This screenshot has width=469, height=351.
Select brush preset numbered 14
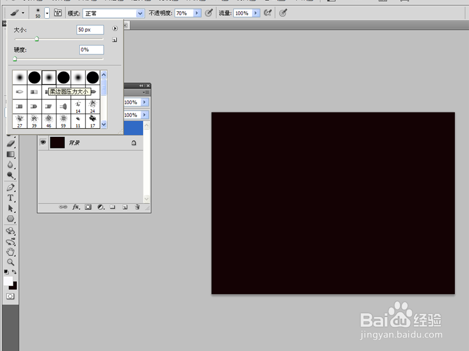(x=78, y=106)
